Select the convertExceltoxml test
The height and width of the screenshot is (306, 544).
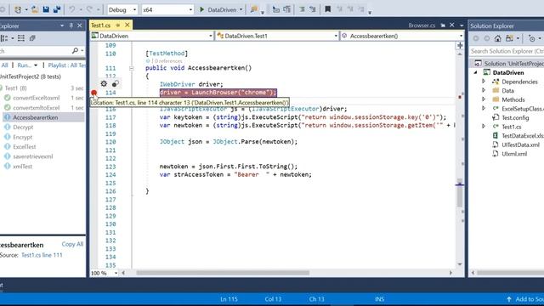tap(36, 98)
